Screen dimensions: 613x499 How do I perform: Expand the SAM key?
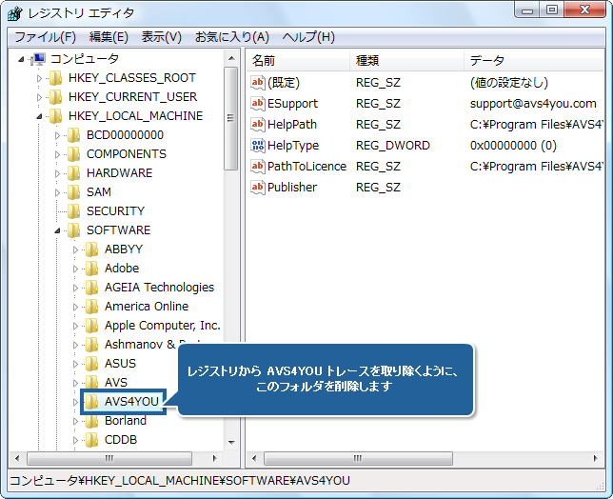(57, 192)
